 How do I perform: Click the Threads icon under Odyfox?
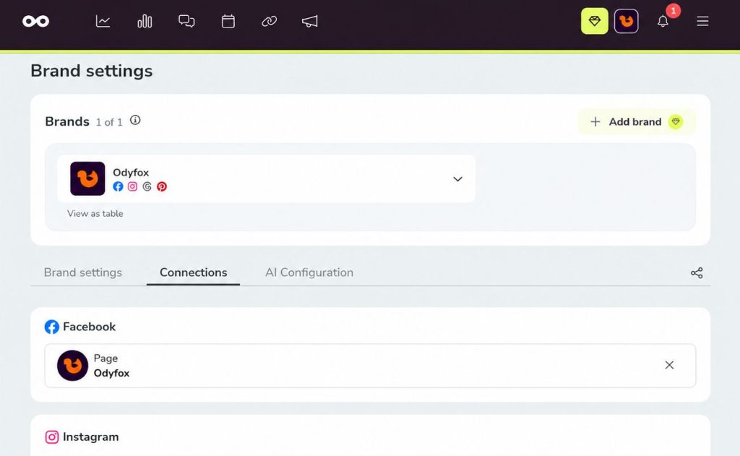(x=147, y=186)
